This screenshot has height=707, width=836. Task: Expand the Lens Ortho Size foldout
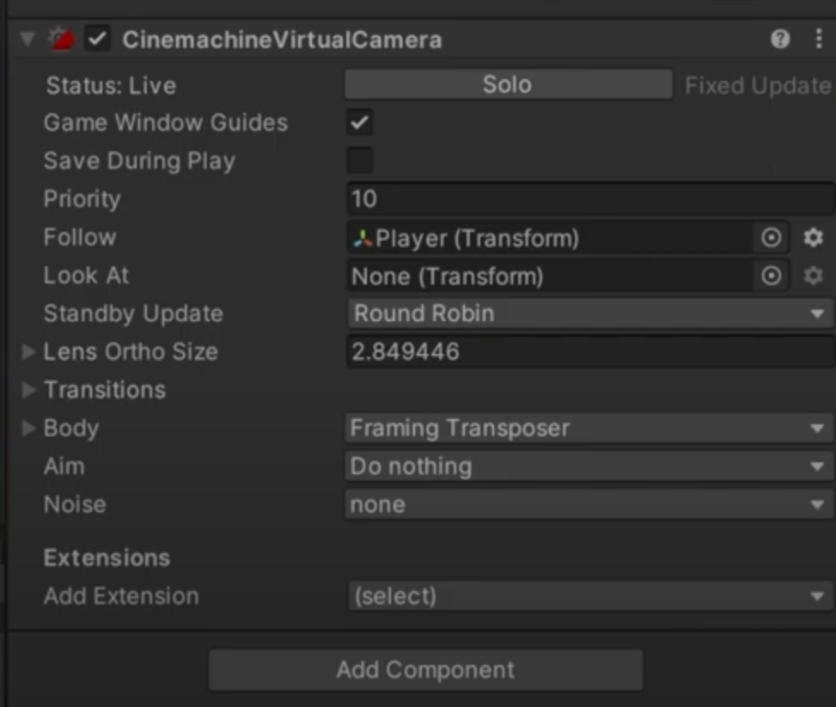29,352
